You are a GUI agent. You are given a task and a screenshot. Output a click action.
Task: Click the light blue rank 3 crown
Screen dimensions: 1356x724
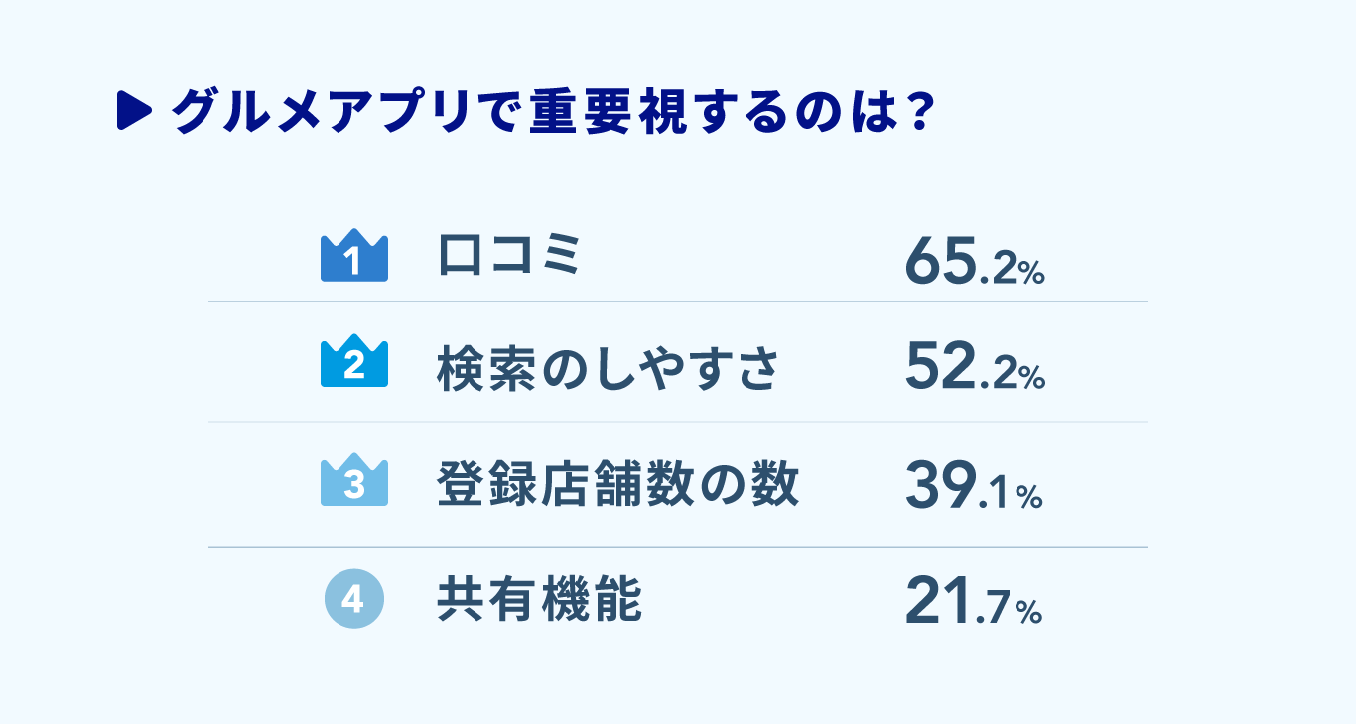(353, 484)
